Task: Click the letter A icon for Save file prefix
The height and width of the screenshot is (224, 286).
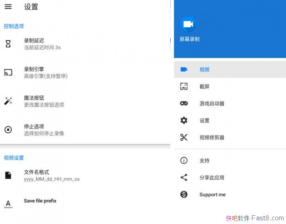Action: pyautogui.click(x=8, y=204)
